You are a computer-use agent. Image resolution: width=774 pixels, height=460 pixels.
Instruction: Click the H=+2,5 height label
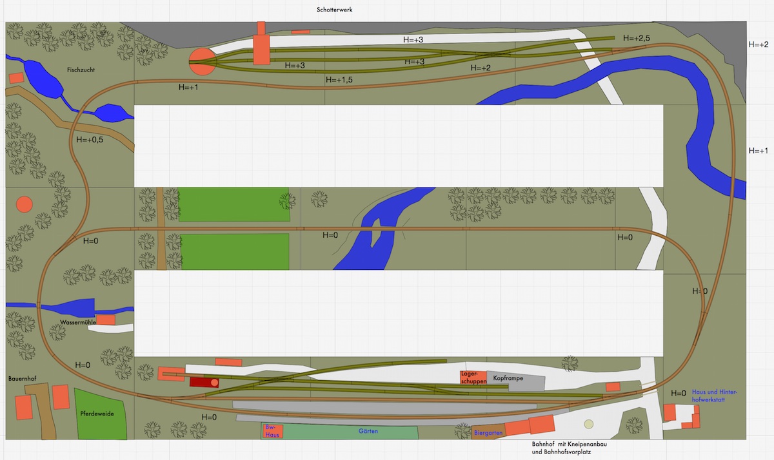point(636,39)
